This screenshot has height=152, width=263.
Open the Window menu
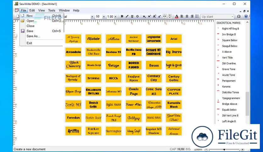64,10
